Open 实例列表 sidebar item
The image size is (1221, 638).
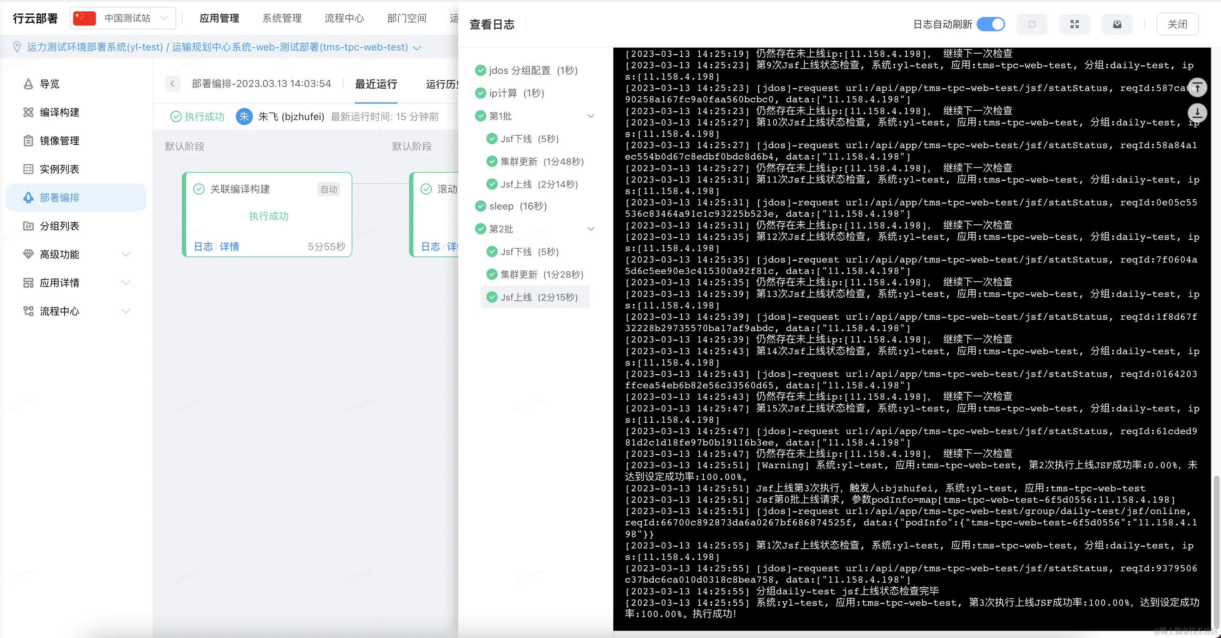pos(59,169)
